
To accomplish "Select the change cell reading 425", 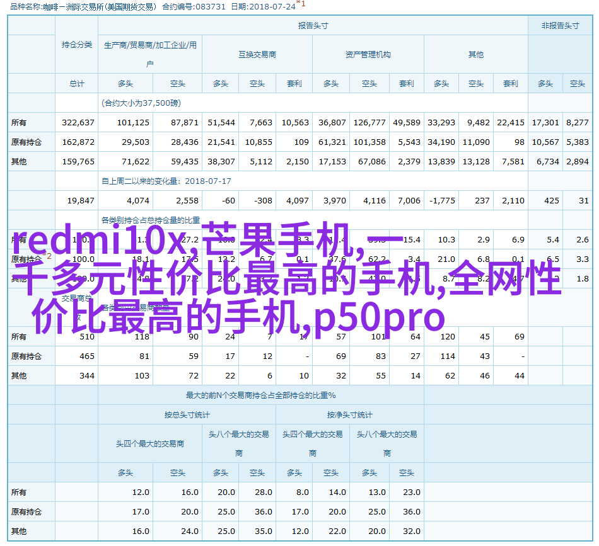I will (552, 200).
